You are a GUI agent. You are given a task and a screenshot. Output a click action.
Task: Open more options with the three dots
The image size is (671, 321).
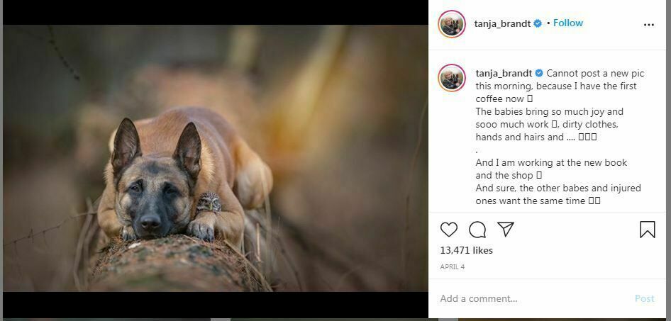click(x=648, y=24)
